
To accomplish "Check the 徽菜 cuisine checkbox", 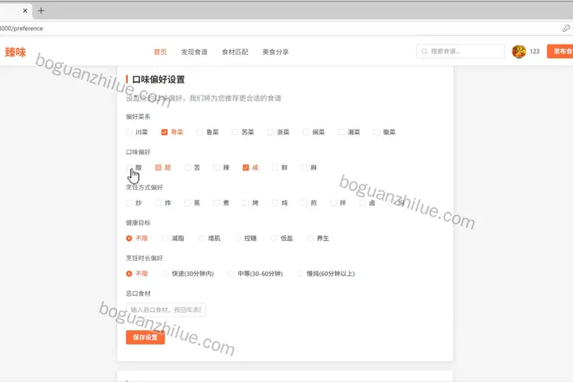I will click(x=376, y=132).
